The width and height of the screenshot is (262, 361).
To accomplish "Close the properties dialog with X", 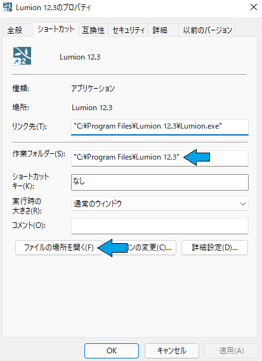I will 254,7.
